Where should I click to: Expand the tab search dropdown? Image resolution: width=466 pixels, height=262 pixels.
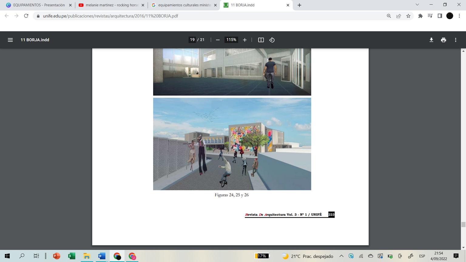417,5
